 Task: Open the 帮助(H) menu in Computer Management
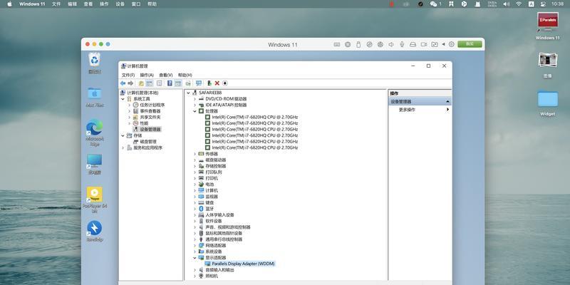point(185,75)
